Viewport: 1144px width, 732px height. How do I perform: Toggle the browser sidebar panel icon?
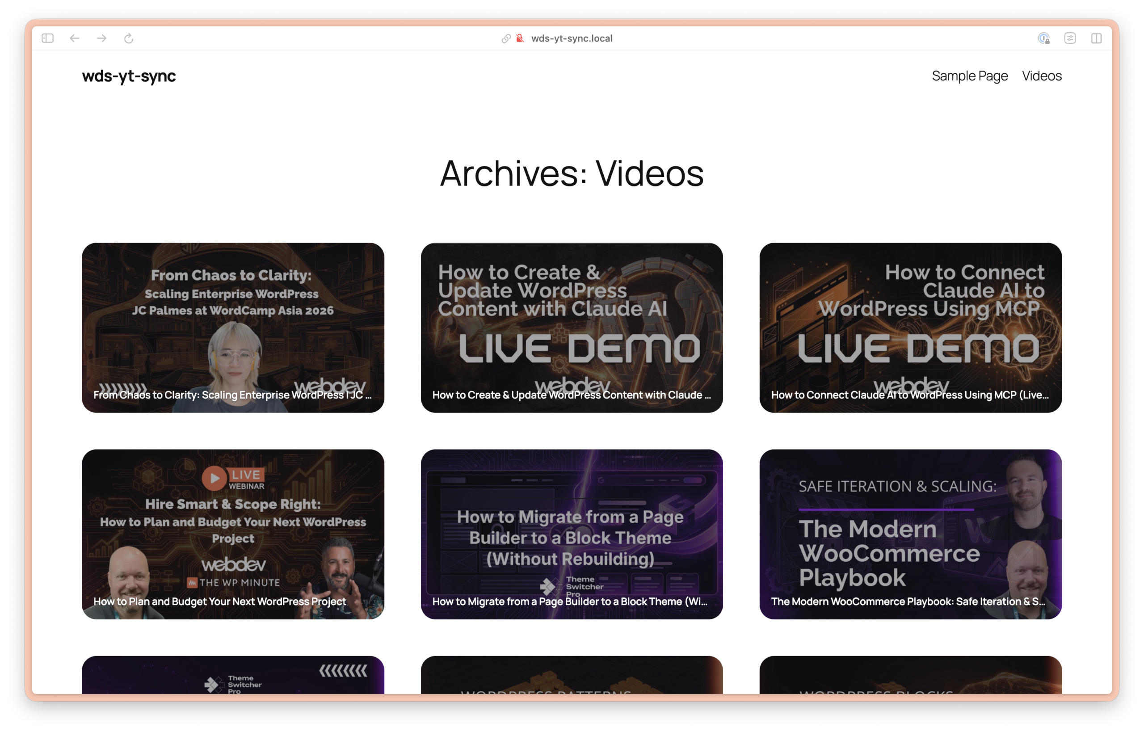coord(47,38)
